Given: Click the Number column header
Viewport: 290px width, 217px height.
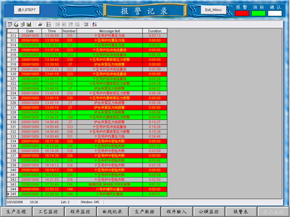Looking at the screenshot, I should click(x=69, y=31).
